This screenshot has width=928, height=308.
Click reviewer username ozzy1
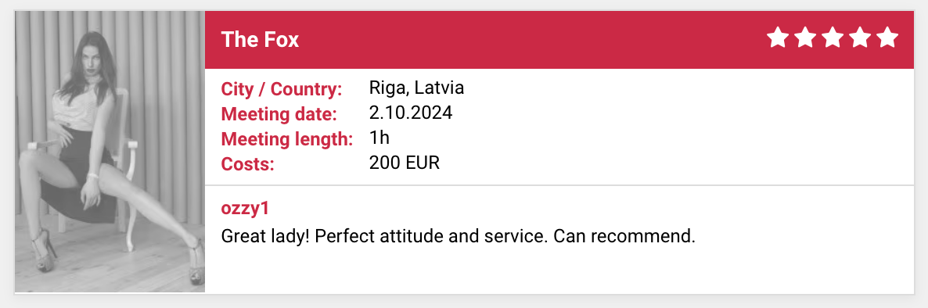click(x=245, y=208)
